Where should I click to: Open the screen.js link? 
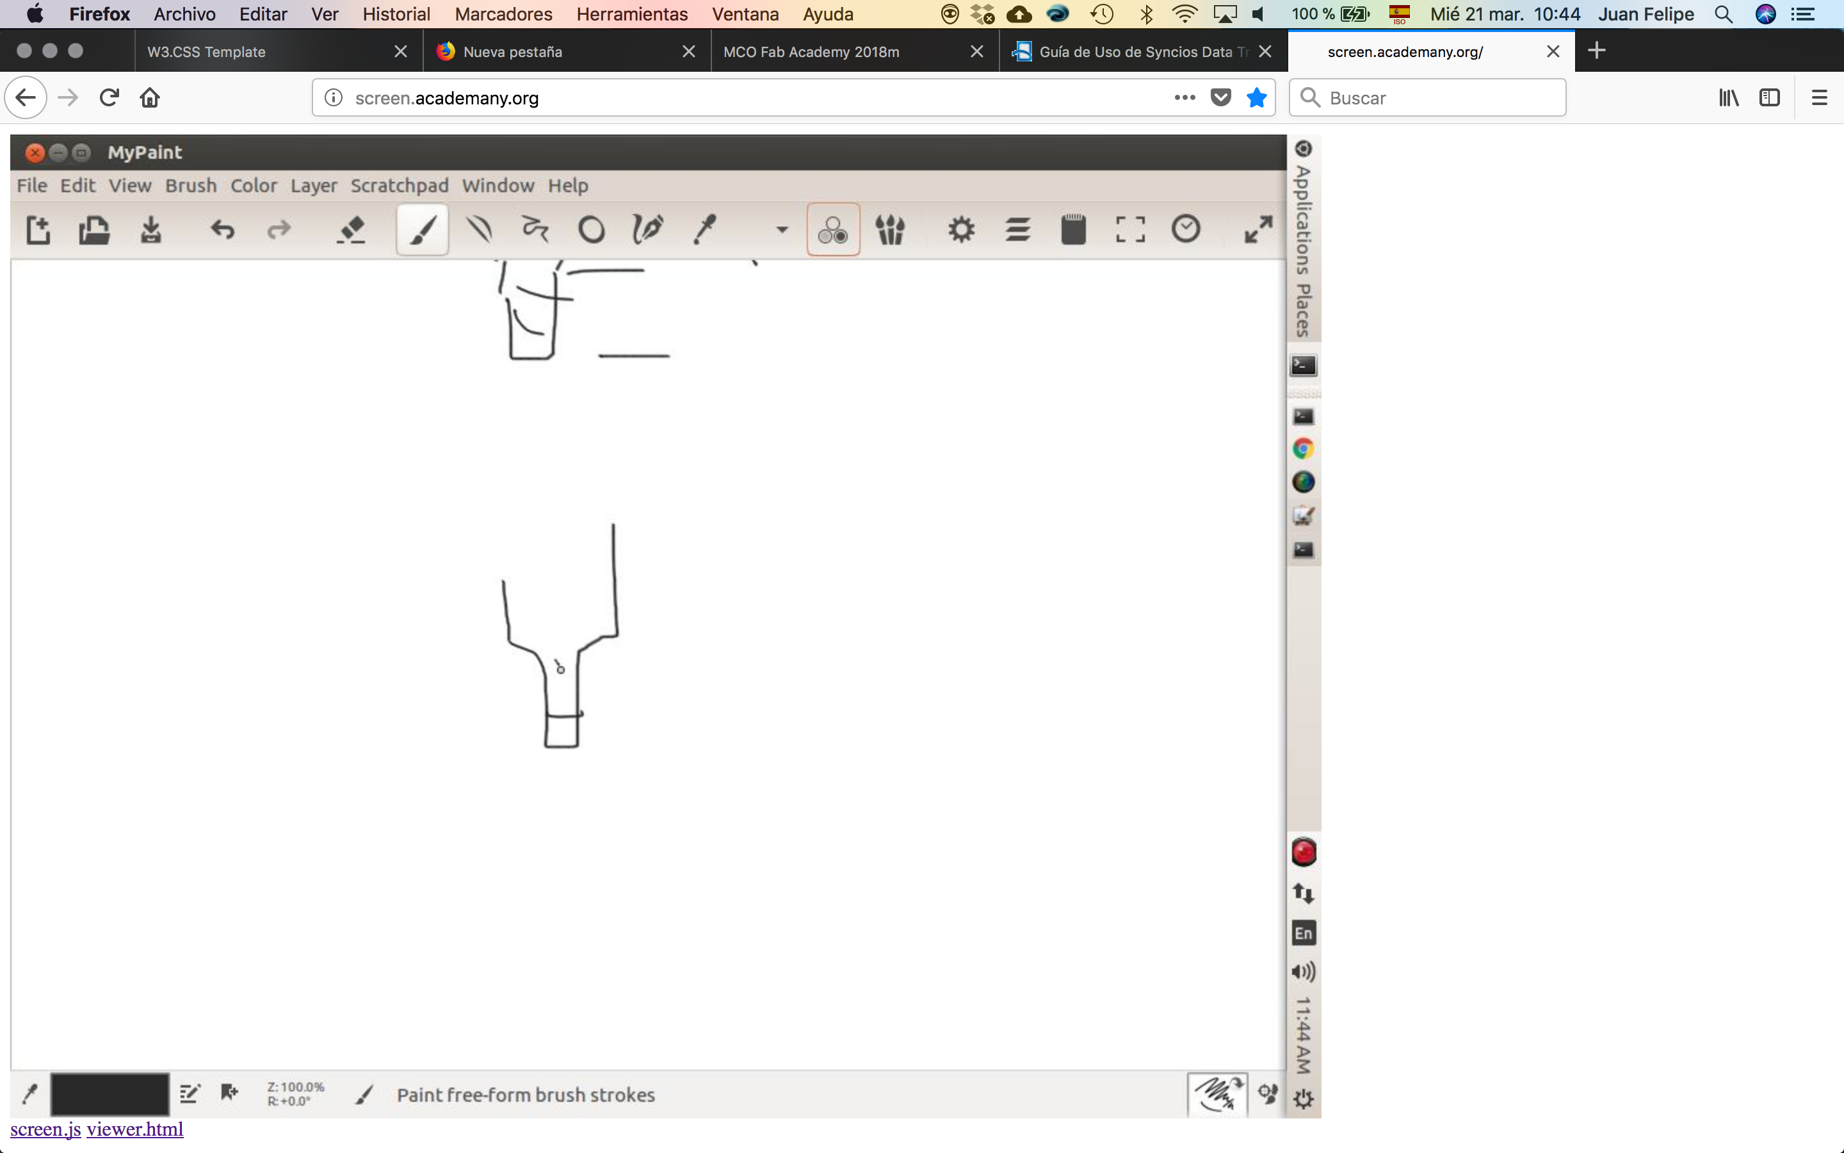click(45, 1129)
